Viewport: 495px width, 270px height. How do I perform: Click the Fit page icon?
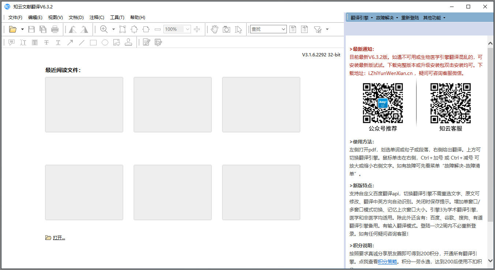pos(134,29)
